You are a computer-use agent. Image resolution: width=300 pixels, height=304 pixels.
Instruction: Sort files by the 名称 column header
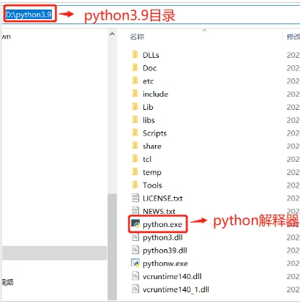pos(137,37)
